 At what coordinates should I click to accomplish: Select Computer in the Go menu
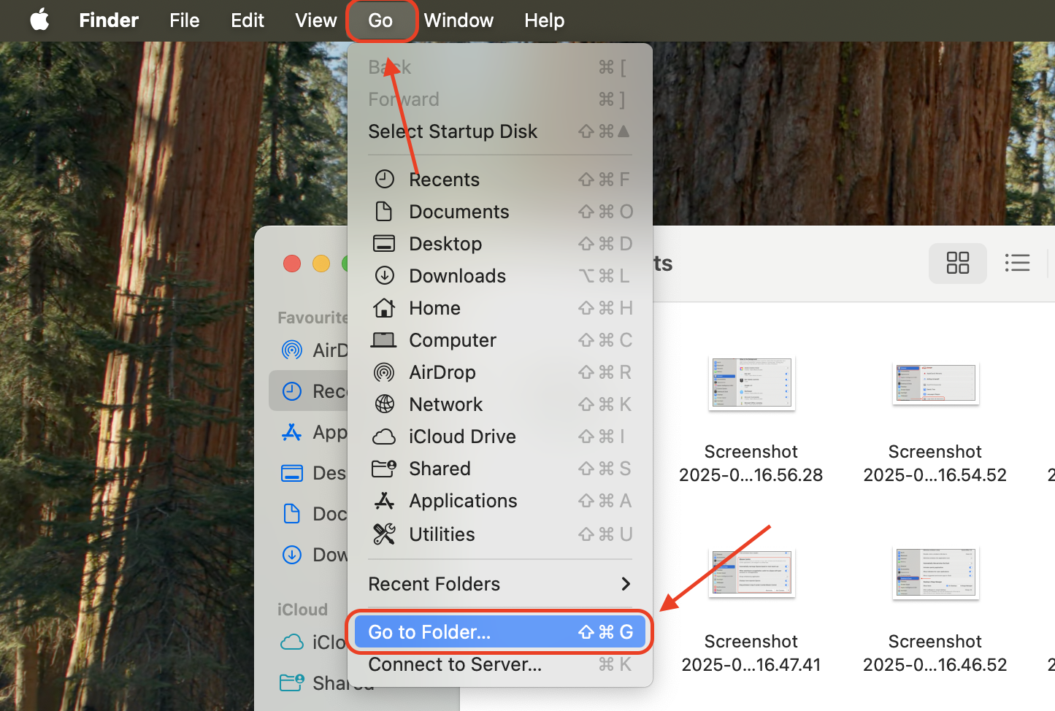(453, 339)
